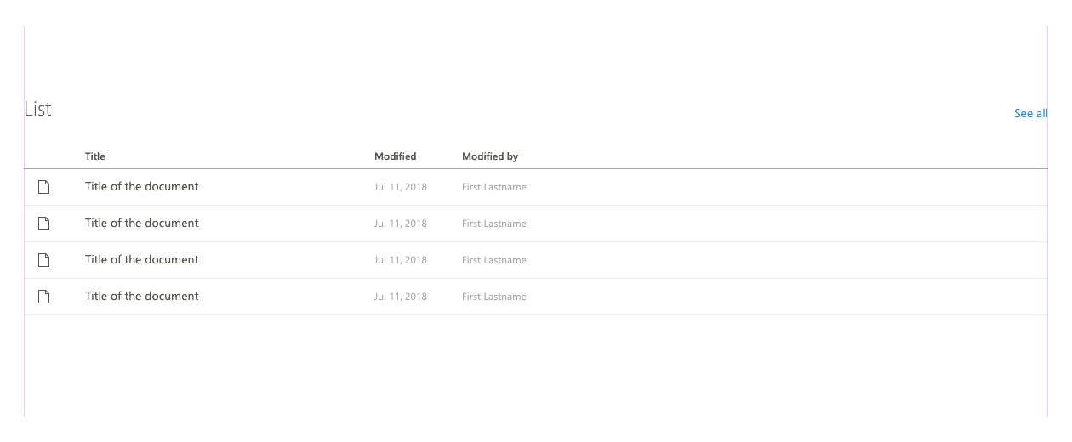Image resolution: width=1072 pixels, height=442 pixels.
Task: Click the 'Jul 11, 2018' date in the second row
Action: (x=401, y=224)
